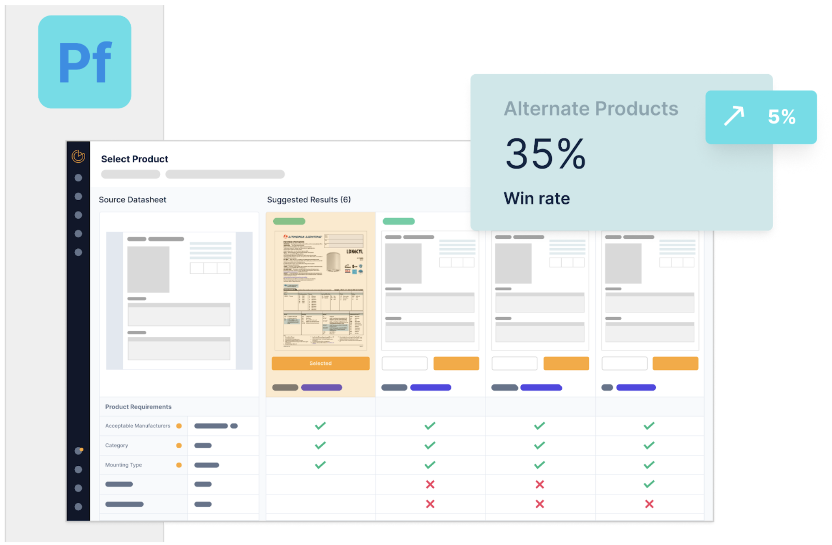Click the white button under third result
Viewport: 832px width, 545px height.
[514, 363]
